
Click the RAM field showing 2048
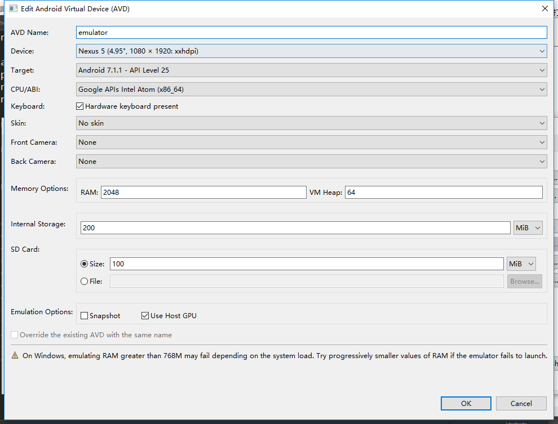pyautogui.click(x=203, y=192)
